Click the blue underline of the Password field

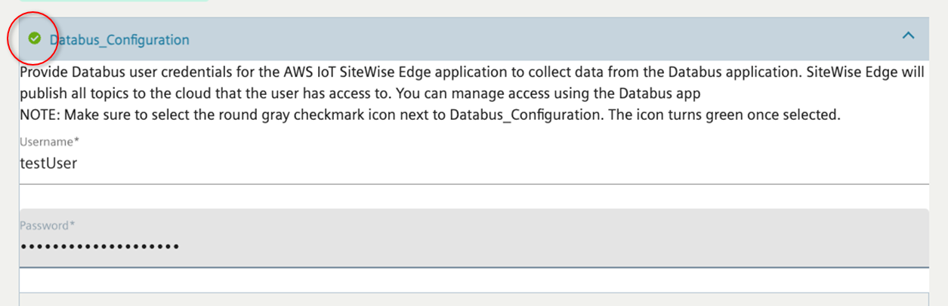(453, 267)
